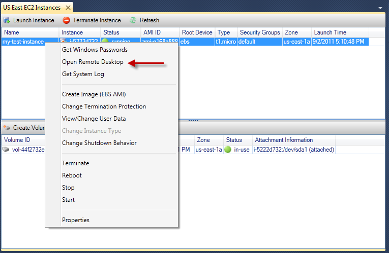The width and height of the screenshot is (389, 253).
Task: Select Reboot in the context menu
Action: [x=72, y=175]
